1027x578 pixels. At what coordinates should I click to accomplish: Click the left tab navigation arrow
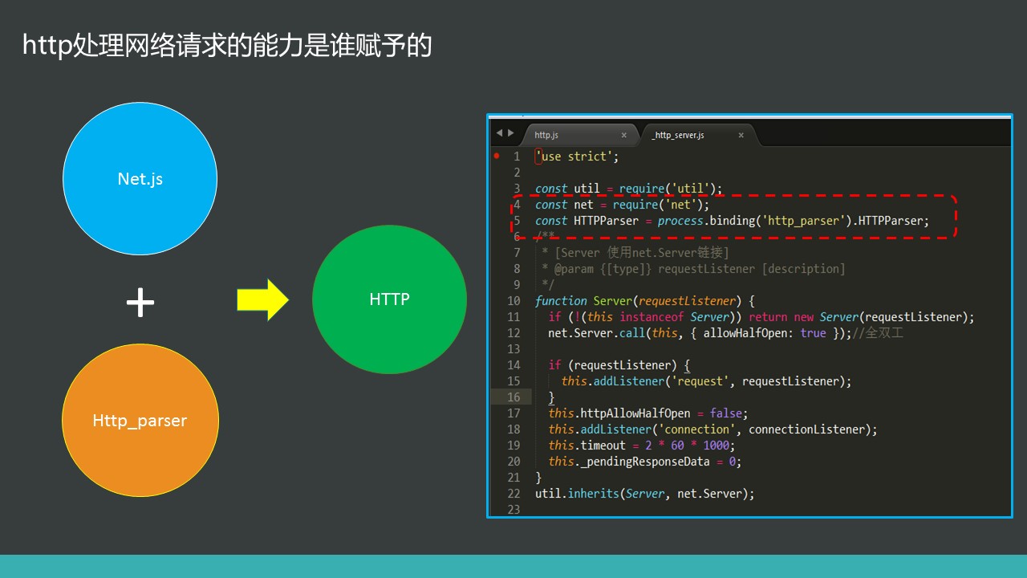tap(498, 133)
